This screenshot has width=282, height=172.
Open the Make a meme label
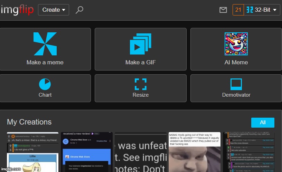[x=45, y=63]
